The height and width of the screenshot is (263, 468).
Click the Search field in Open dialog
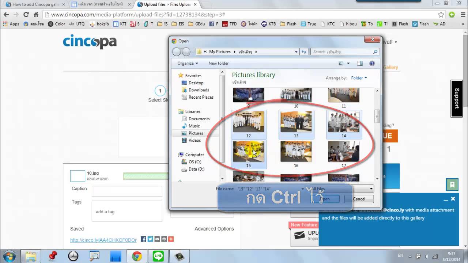(345, 52)
